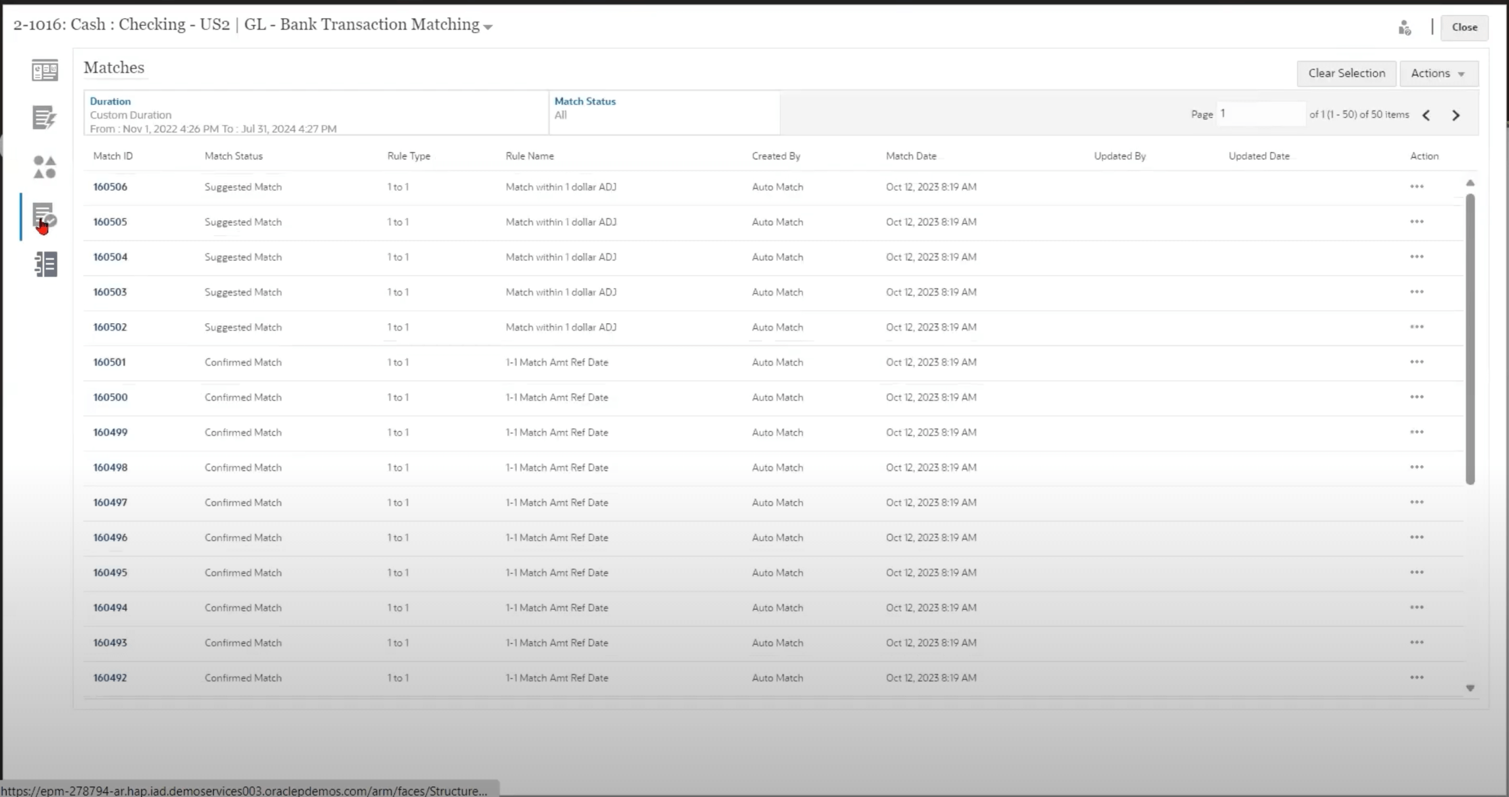Screen dimensions: 1509x797
Task: Open the Overview sidebar icon
Action: (x=45, y=70)
